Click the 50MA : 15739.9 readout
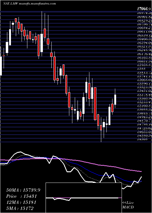 click(23, 190)
